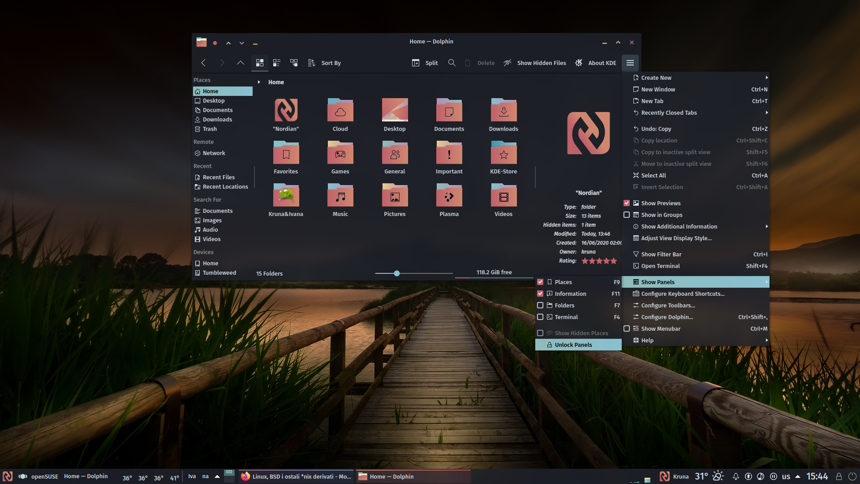
Task: Go back with the back arrow
Action: coord(203,63)
